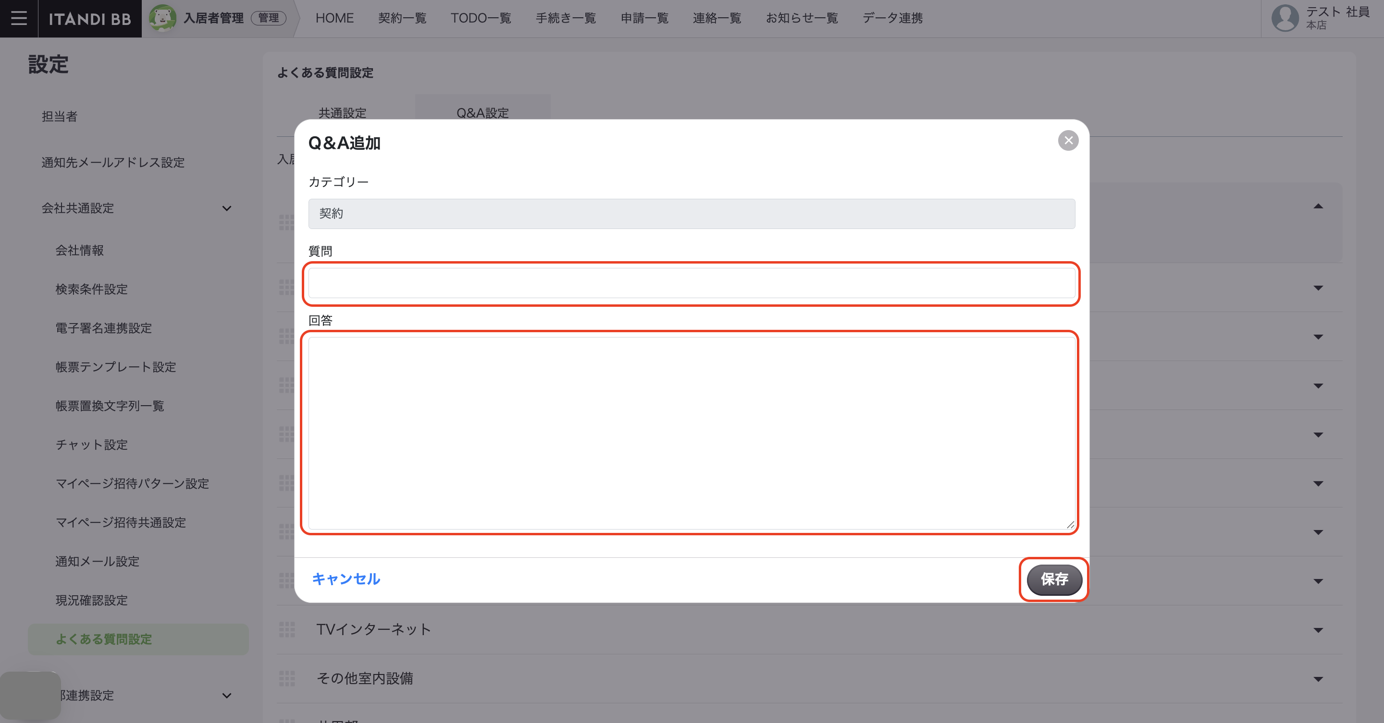Viewport: 1384px width, 723px height.
Task: Go to 契約一覧 in the top navigation
Action: tap(402, 18)
